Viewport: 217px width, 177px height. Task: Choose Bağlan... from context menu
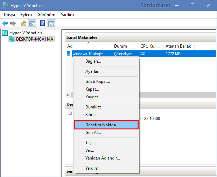[x=106, y=61]
